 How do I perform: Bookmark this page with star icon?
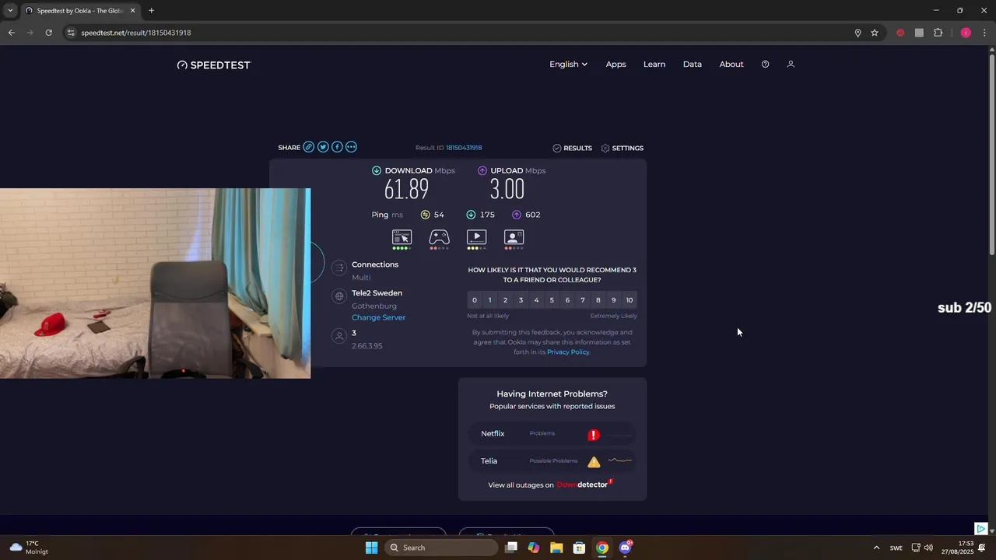point(875,33)
